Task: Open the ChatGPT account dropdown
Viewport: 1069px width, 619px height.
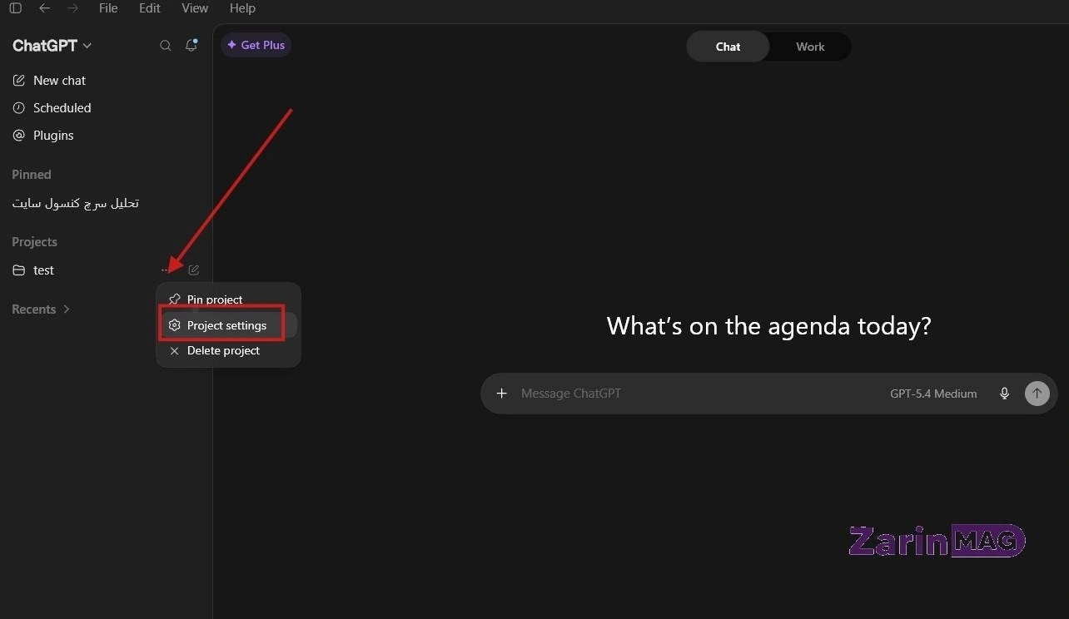Action: pos(52,46)
